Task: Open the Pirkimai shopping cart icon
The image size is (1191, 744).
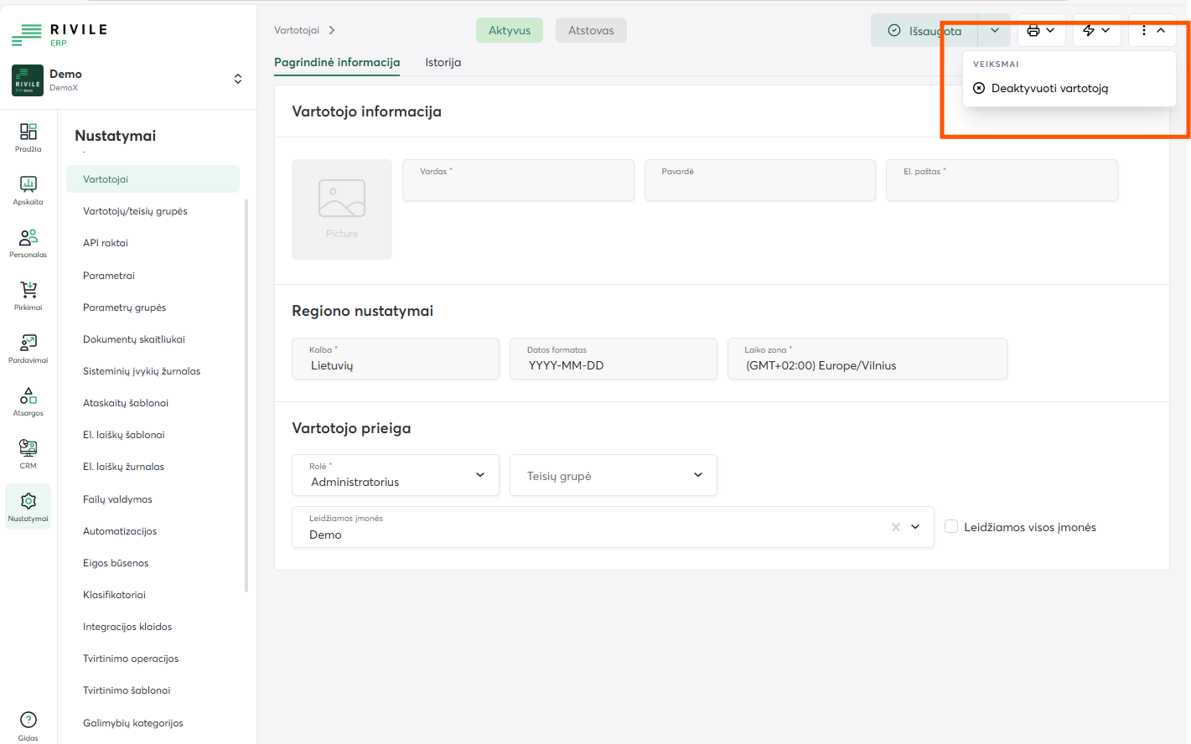Action: [x=28, y=296]
